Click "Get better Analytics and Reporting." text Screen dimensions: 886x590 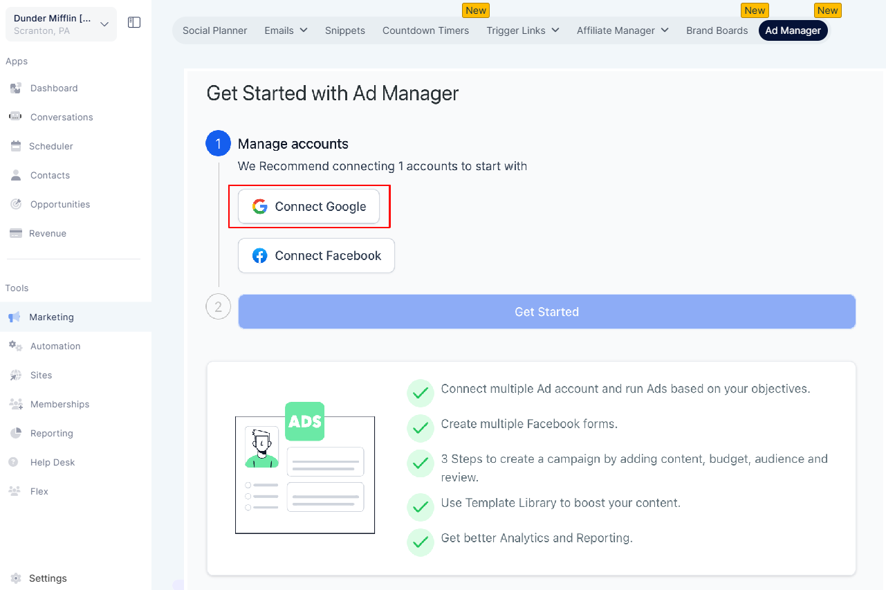pyautogui.click(x=537, y=537)
